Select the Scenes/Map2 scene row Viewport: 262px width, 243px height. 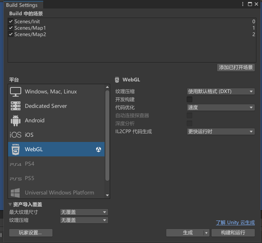132,34
